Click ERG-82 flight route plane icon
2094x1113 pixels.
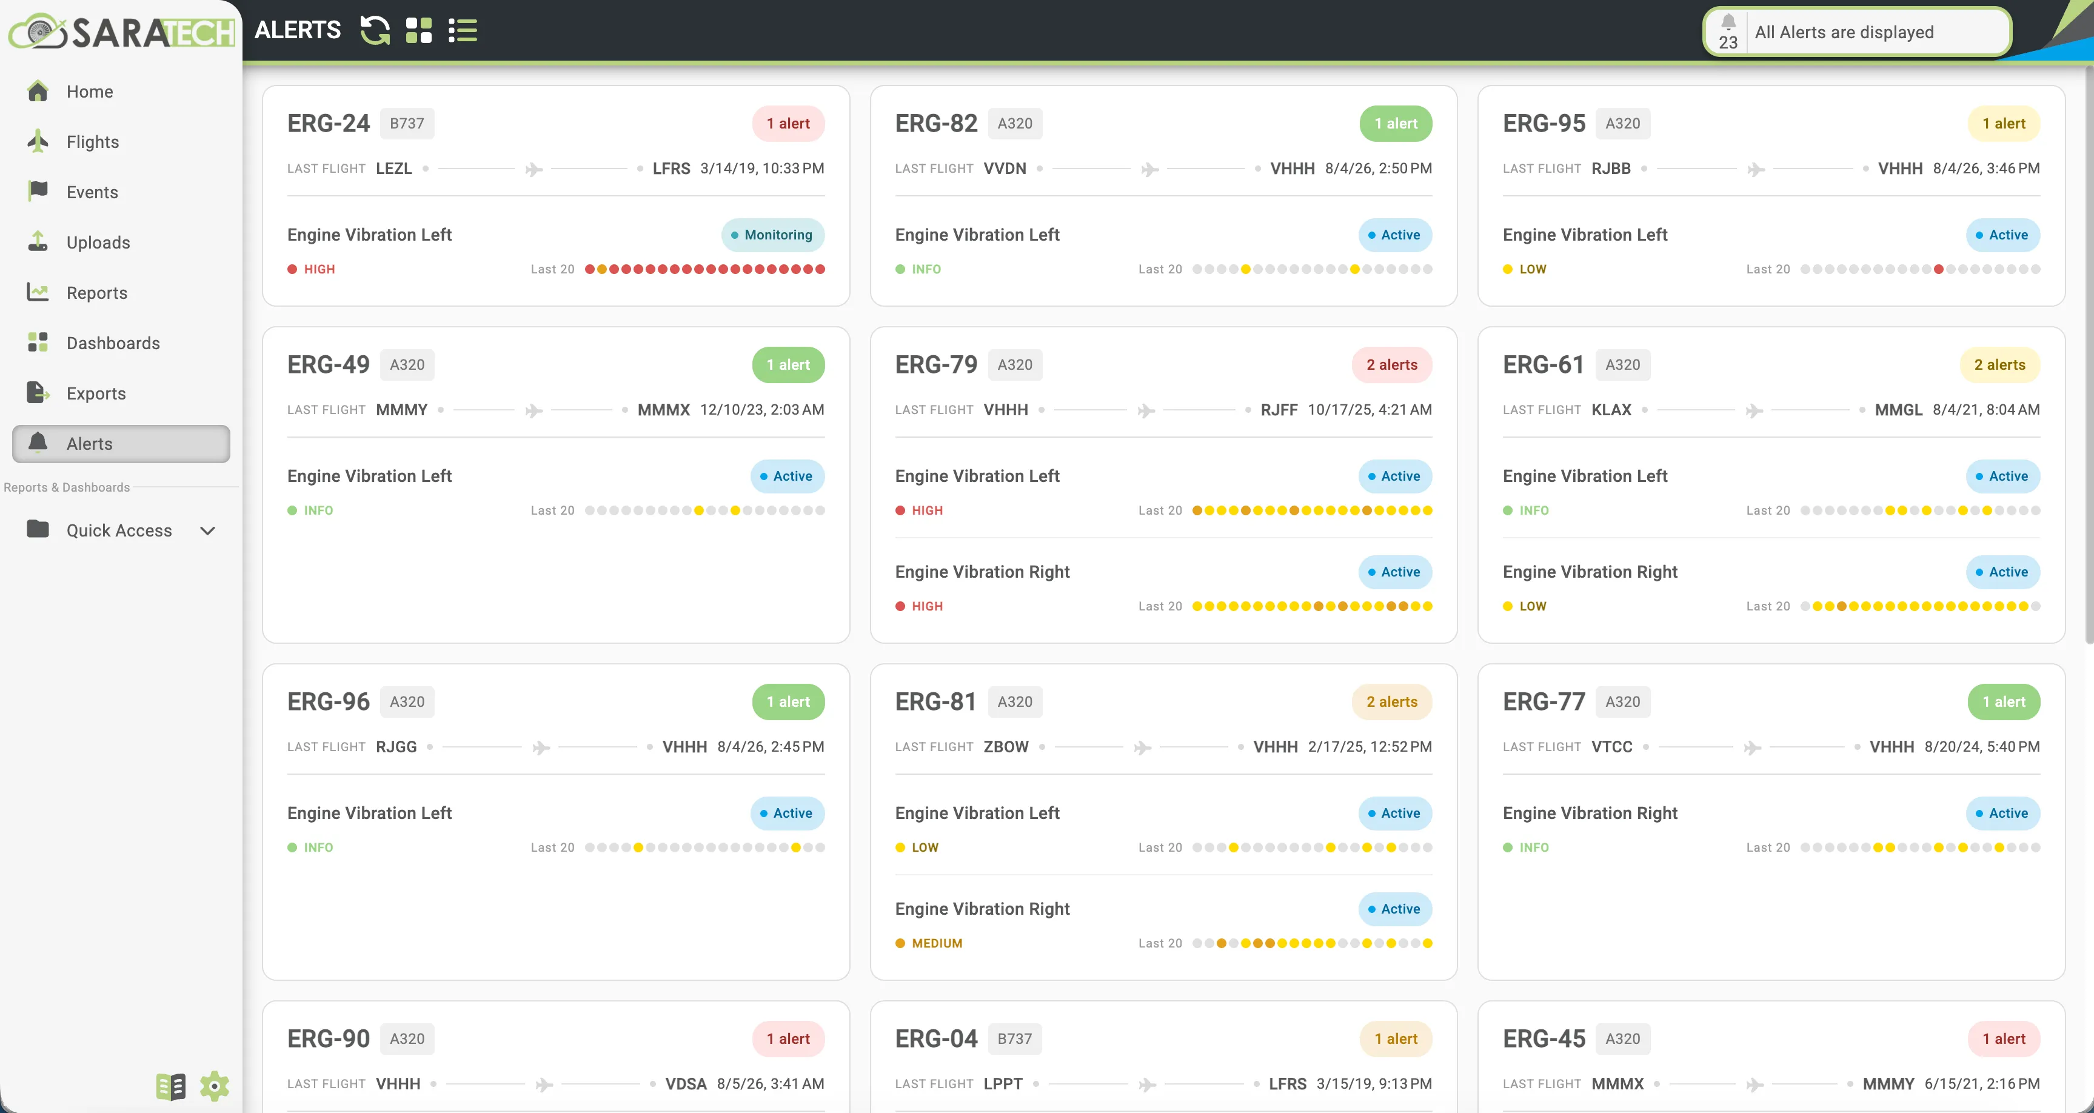click(x=1149, y=169)
